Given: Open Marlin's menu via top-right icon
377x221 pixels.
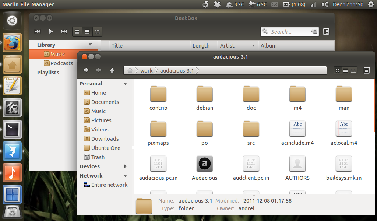Looking at the screenshot, I should (x=366, y=70).
